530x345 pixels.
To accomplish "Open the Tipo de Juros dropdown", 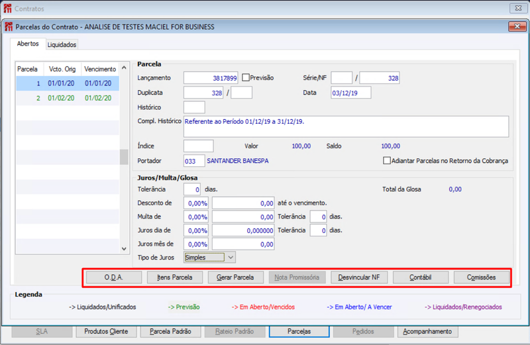I will (231, 258).
